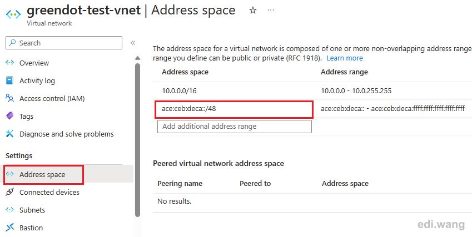The height and width of the screenshot is (237, 472).
Task: Click the Bastion icon in the sidebar
Action: (9, 228)
